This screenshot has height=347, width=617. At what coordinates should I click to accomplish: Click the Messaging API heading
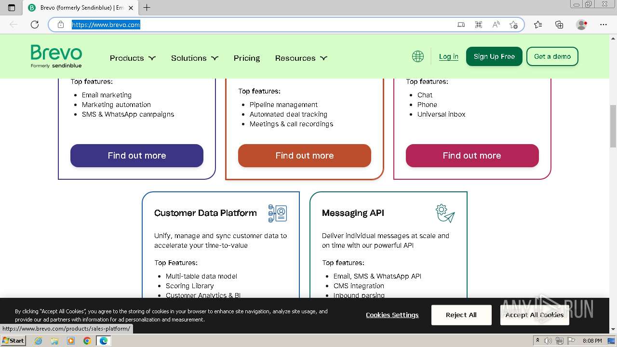click(x=353, y=213)
